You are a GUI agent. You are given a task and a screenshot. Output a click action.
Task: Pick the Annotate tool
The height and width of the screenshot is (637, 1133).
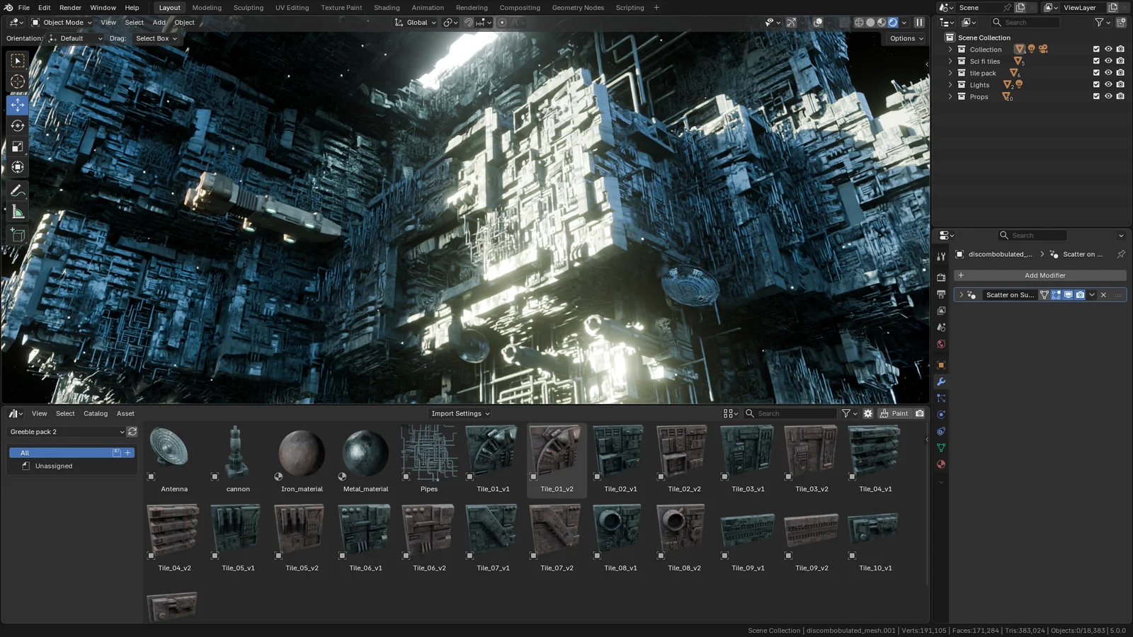[x=17, y=190]
